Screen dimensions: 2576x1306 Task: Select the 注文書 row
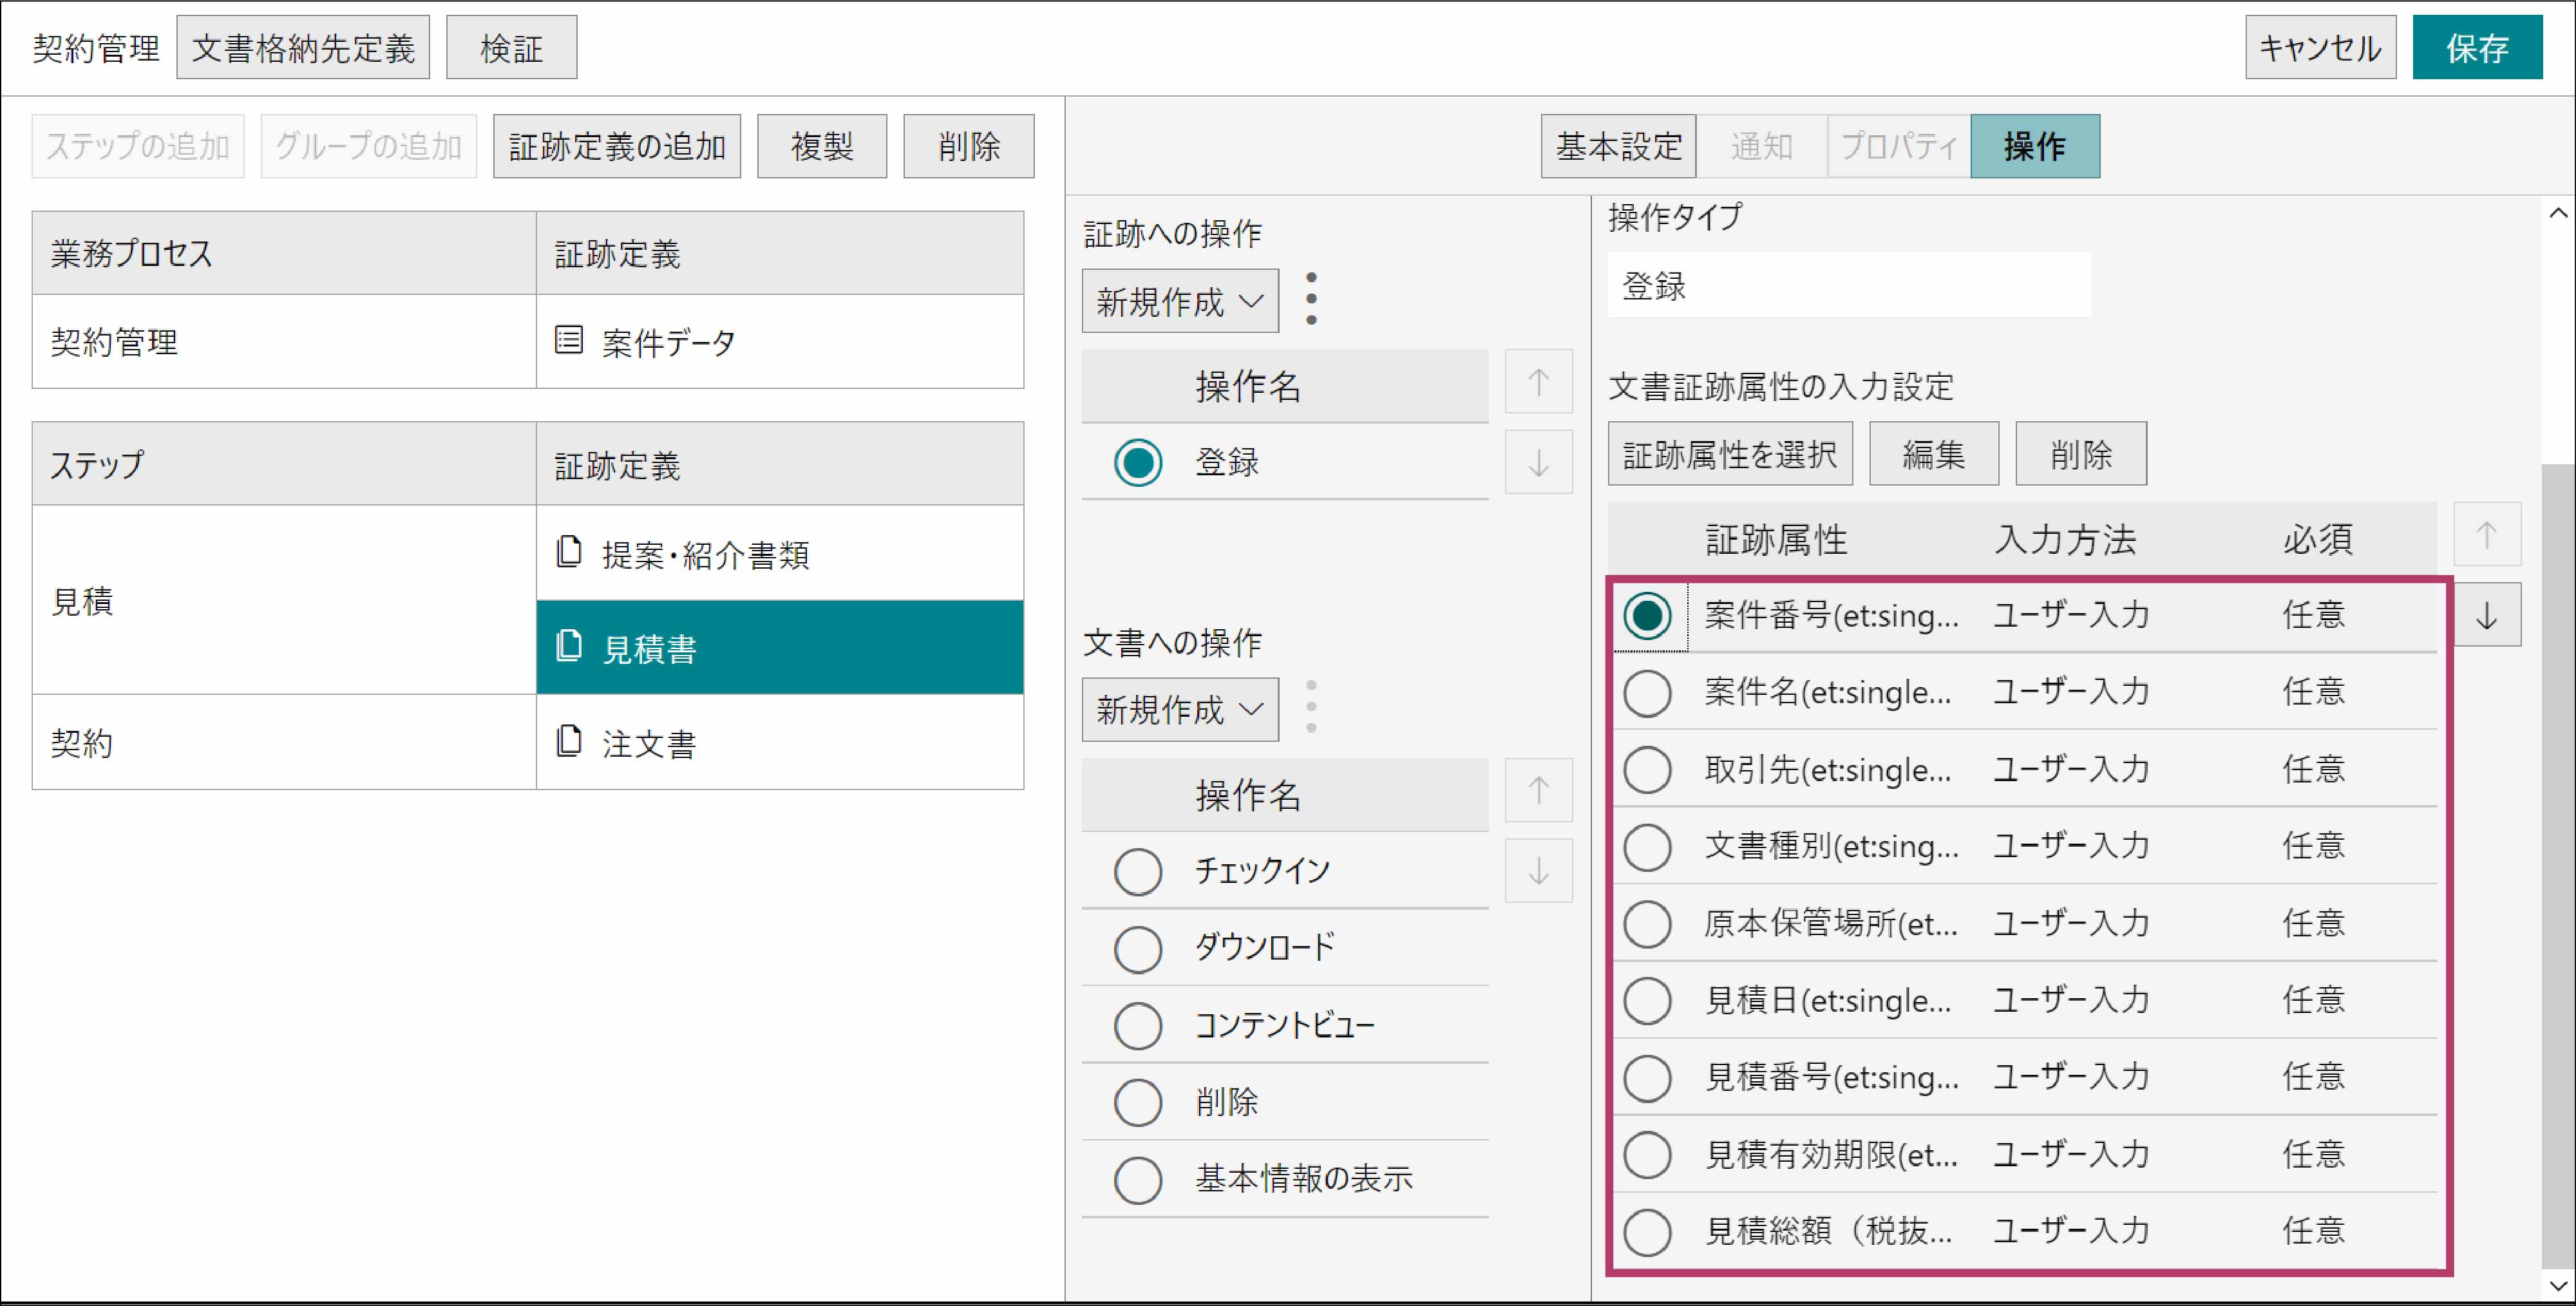[780, 742]
